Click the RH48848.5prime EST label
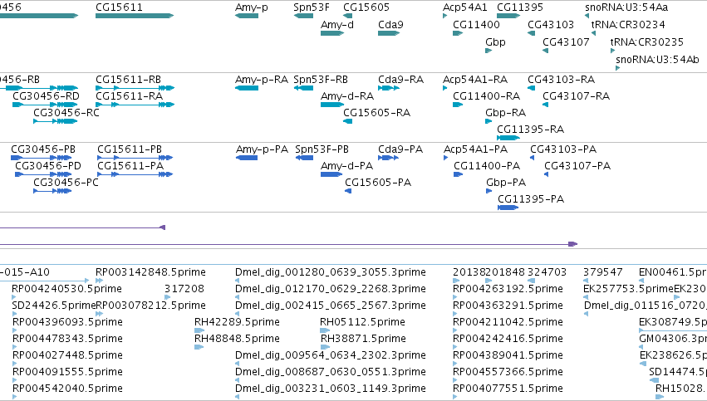The height and width of the screenshot is (401, 707). (237, 339)
